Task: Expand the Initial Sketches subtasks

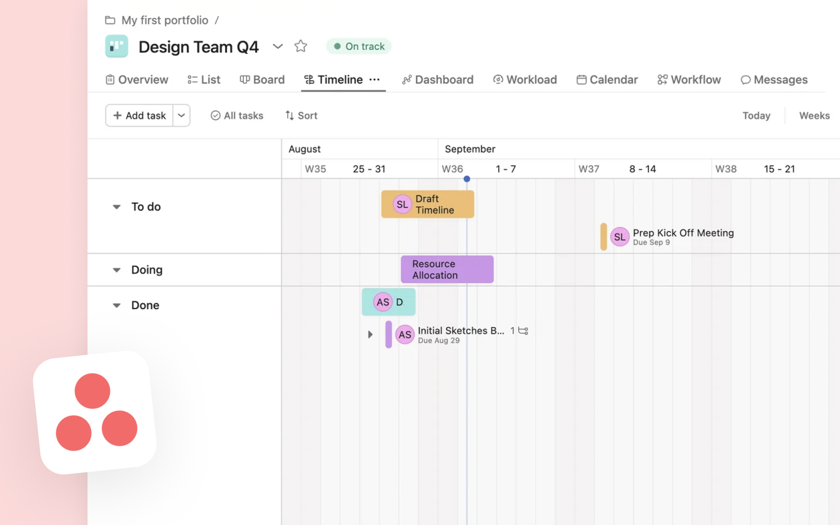Action: (x=370, y=334)
